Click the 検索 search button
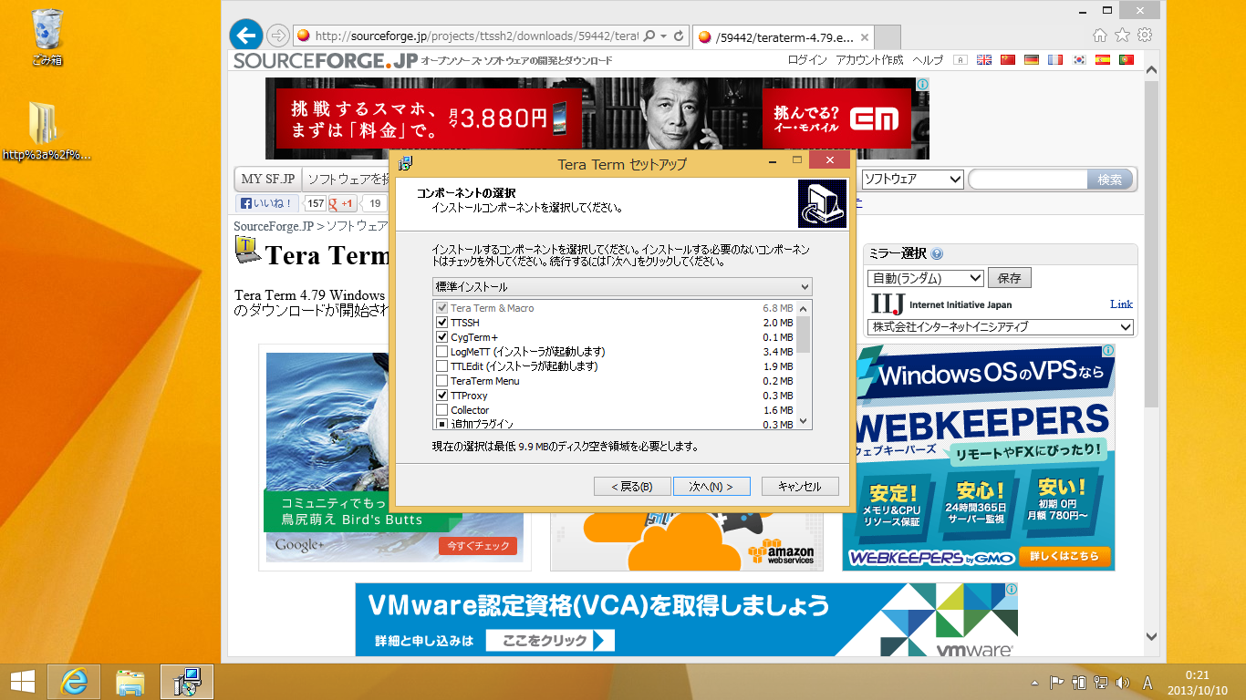This screenshot has height=700, width=1246. click(1110, 180)
